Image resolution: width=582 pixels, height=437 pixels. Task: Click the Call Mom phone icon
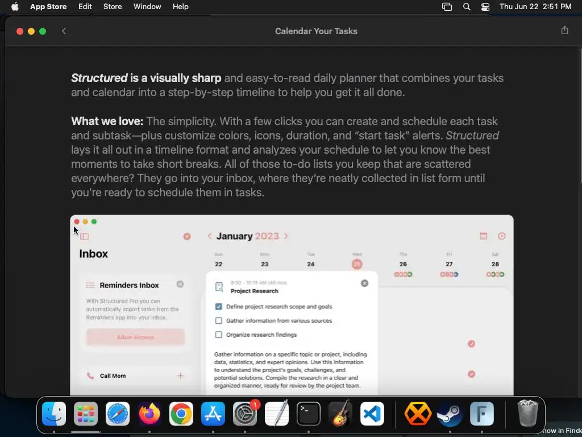[90, 376]
